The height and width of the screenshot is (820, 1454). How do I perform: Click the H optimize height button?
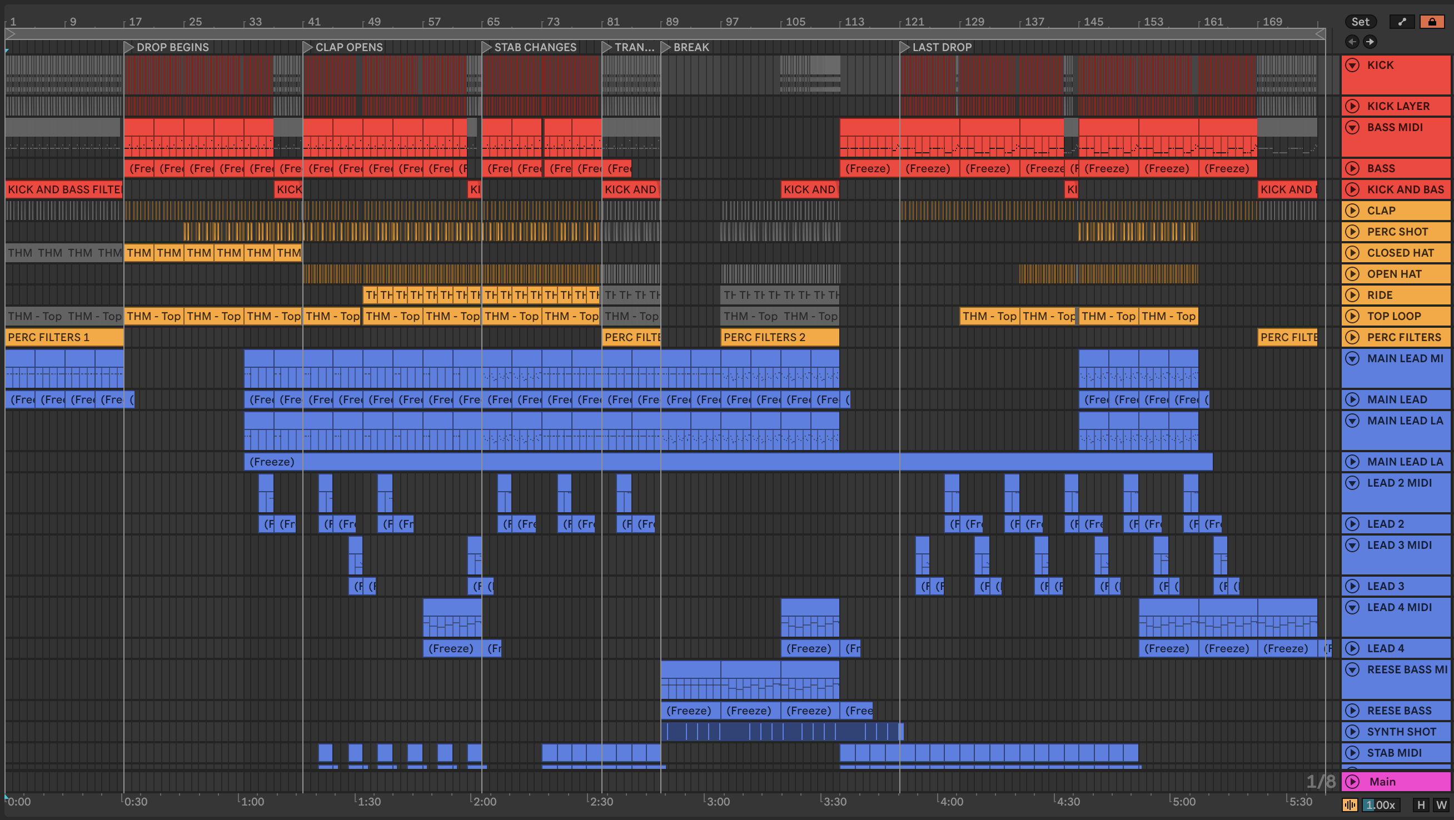[1421, 805]
